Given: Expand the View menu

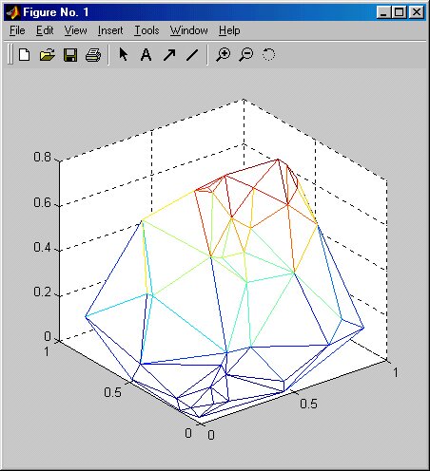Looking at the screenshot, I should coord(75,30).
